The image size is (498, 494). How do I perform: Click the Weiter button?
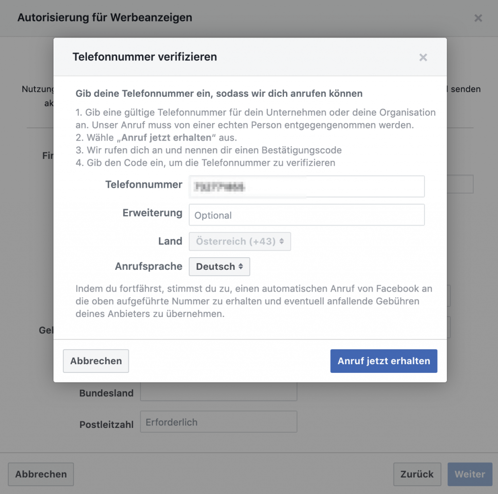[469, 474]
